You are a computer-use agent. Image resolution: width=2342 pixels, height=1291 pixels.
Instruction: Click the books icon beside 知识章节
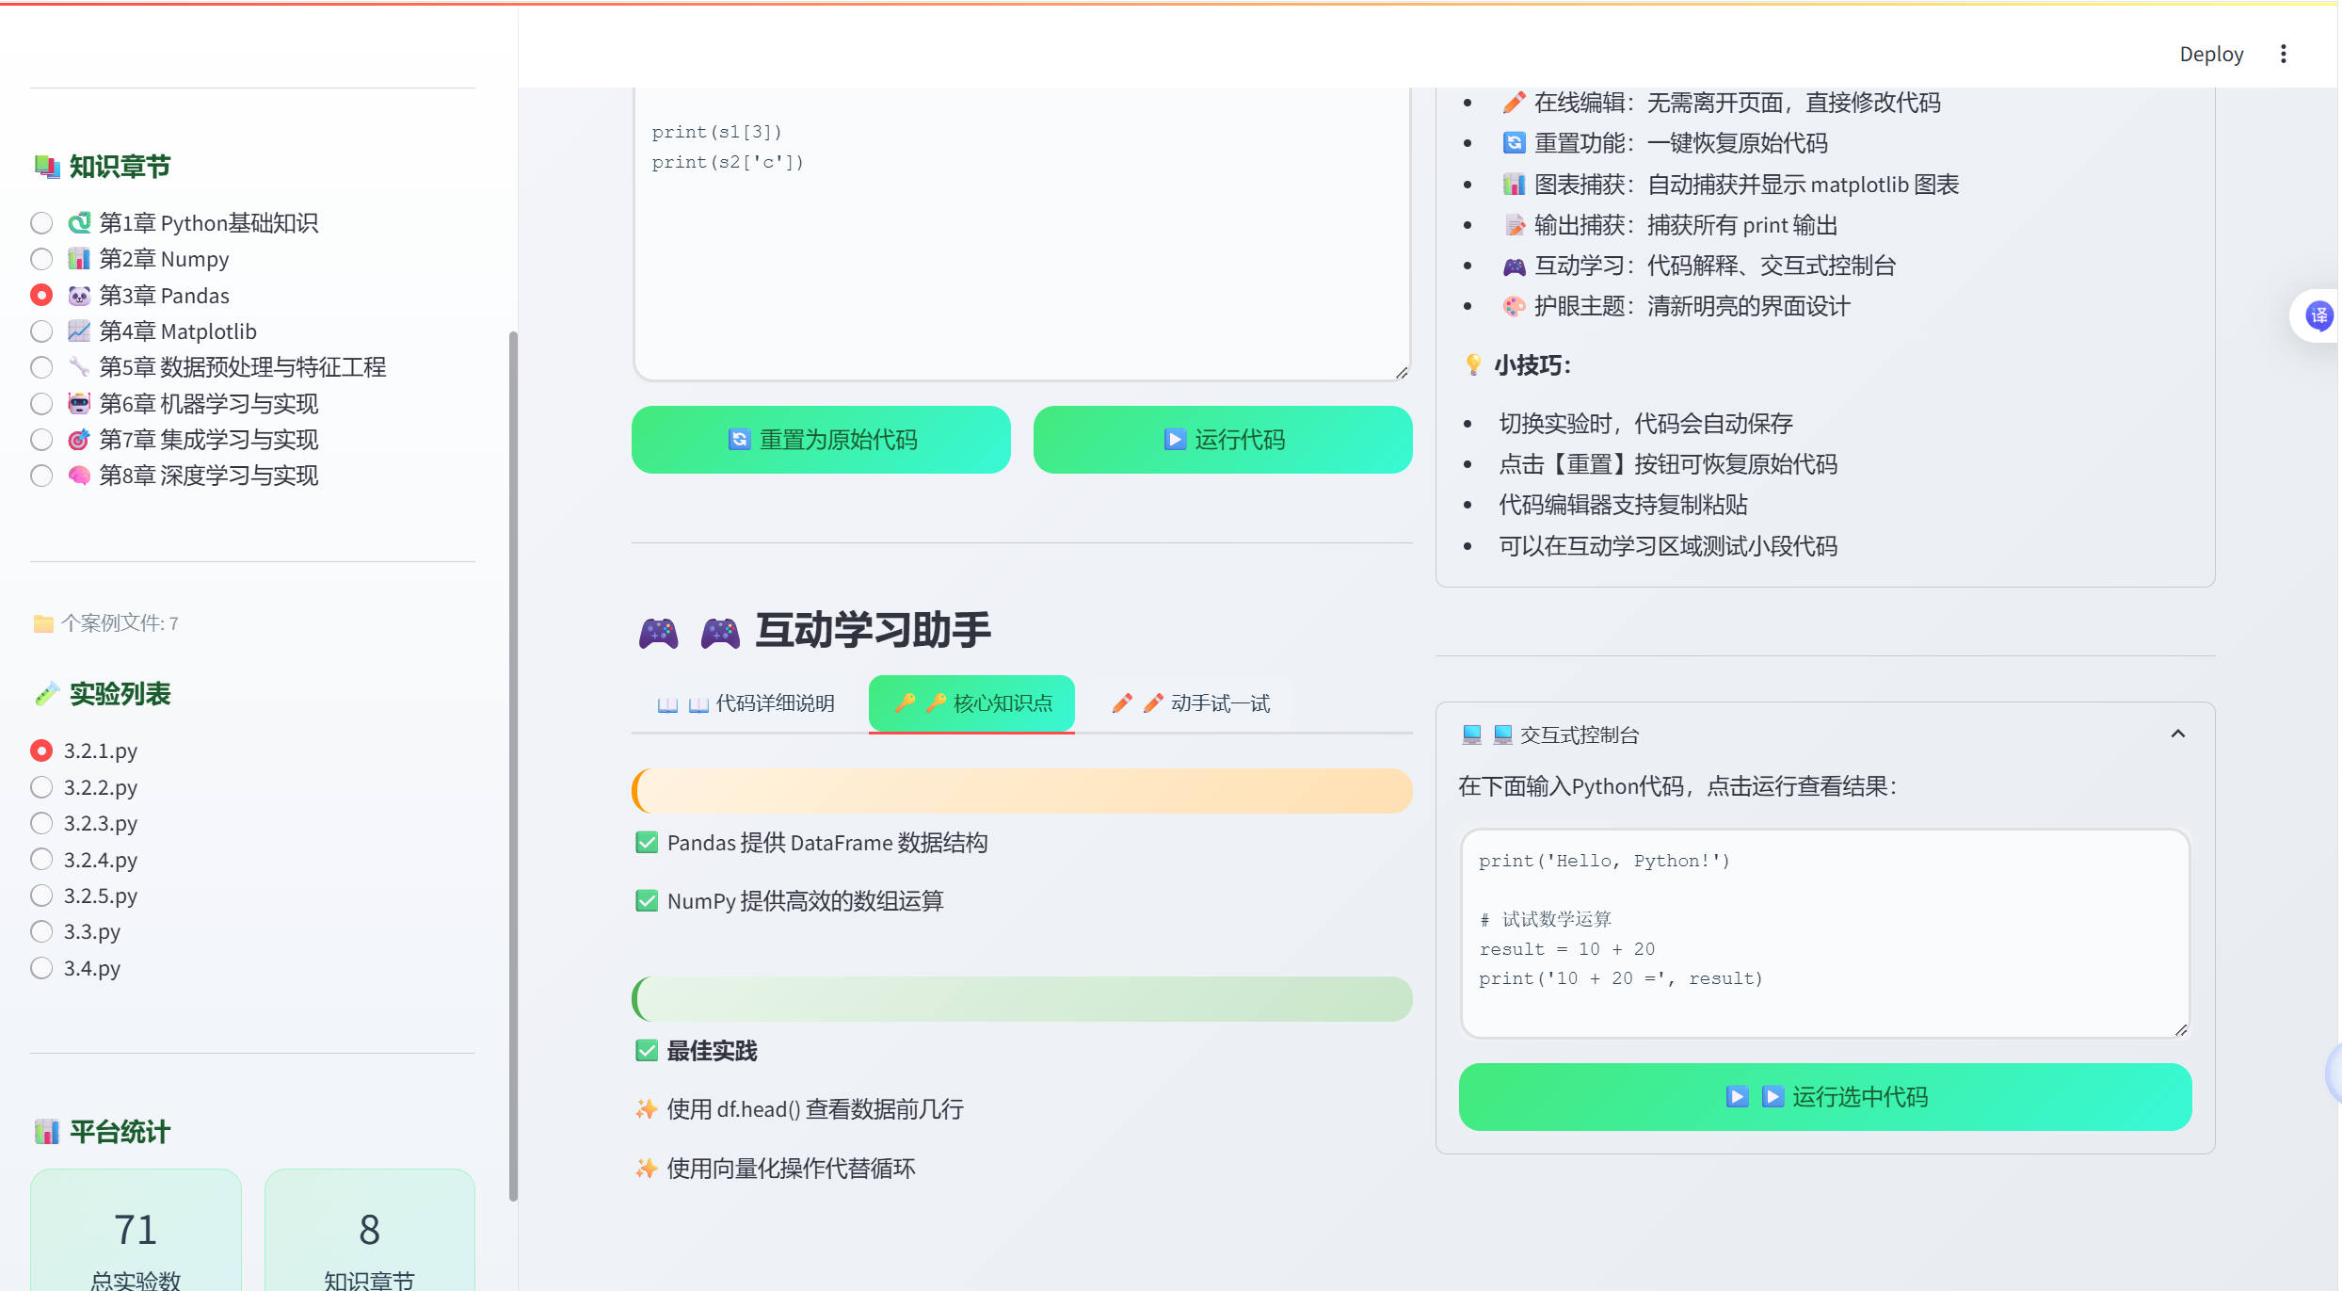coord(47,167)
